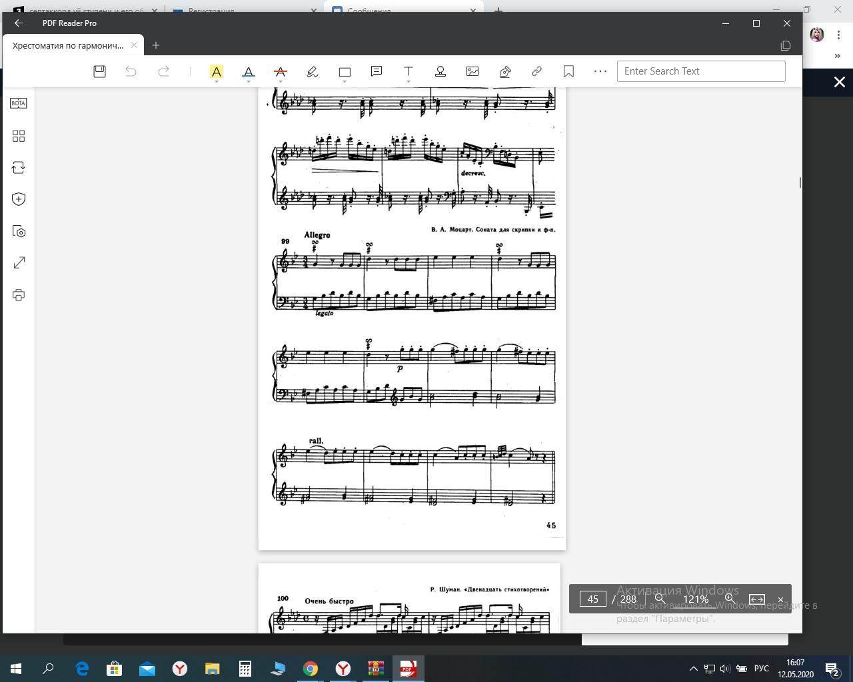
Task: Open Google Chrome from the taskbar
Action: tap(311, 669)
